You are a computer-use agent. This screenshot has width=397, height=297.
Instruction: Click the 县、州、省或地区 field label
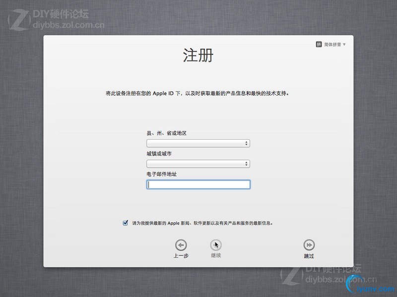166,133
